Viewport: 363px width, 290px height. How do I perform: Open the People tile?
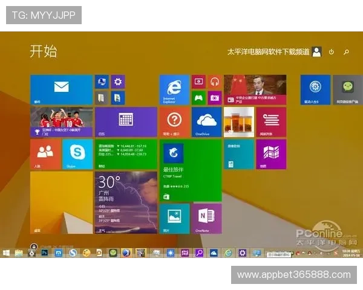45,154
